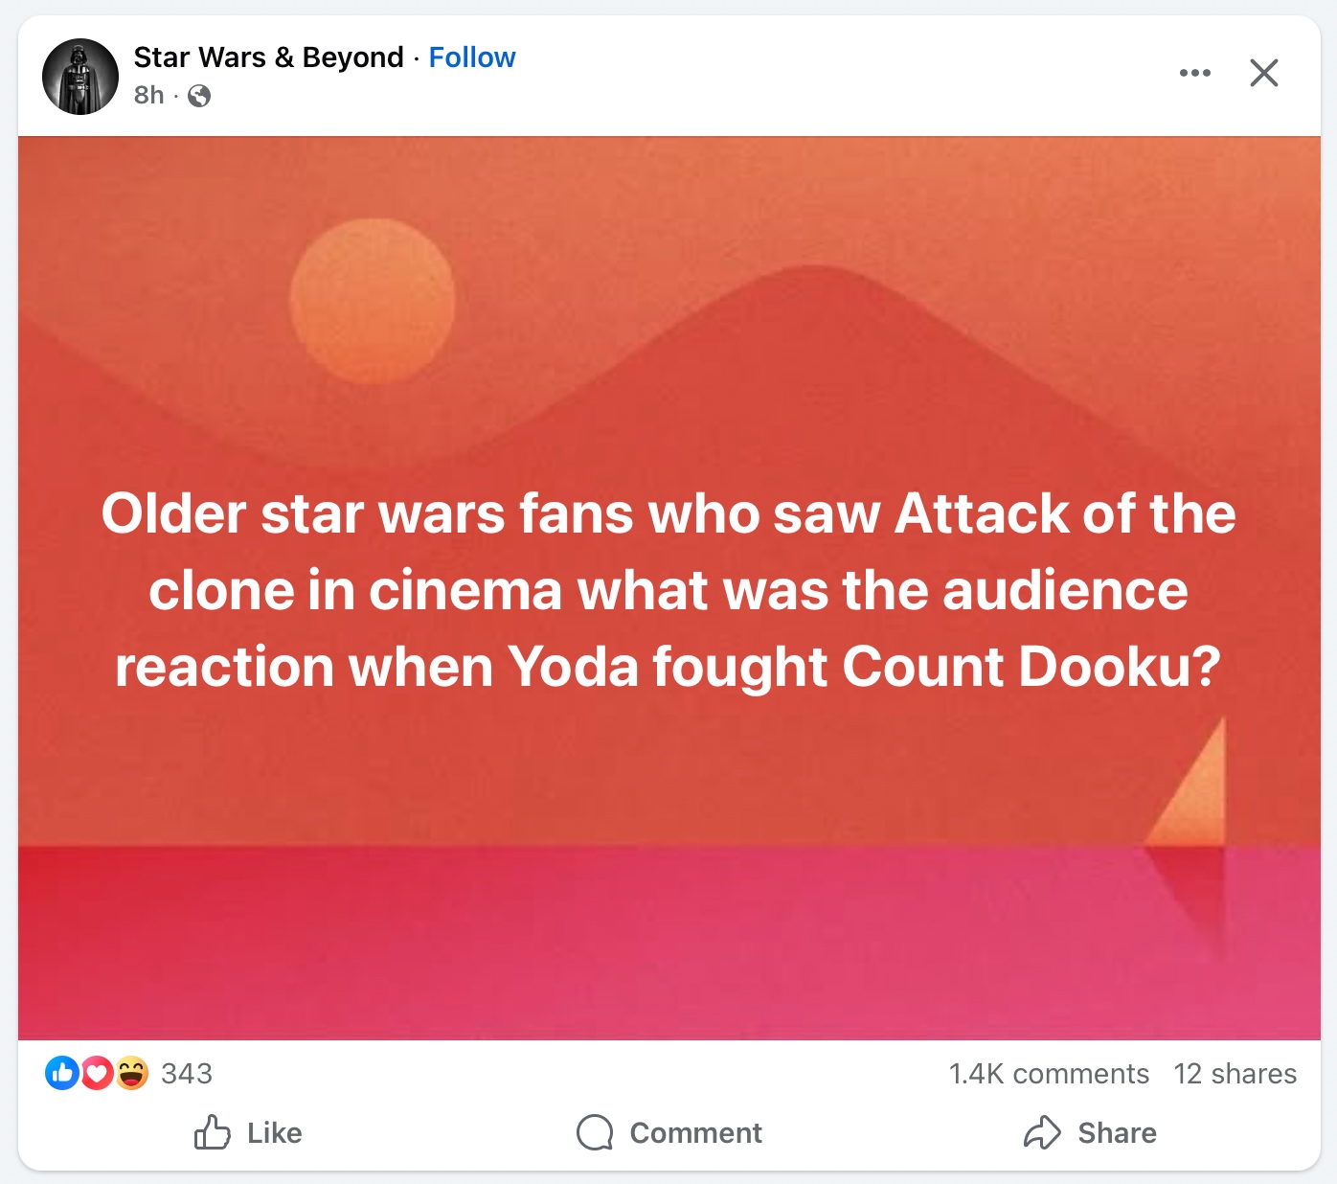The image size is (1337, 1184).
Task: Open the Star Wars & Beyond page name
Action: 268,57
